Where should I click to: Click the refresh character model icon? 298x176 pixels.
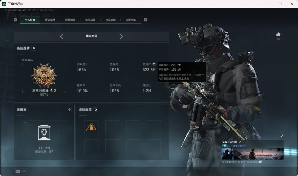point(281,135)
